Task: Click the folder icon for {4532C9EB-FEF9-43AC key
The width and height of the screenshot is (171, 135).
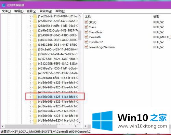Action: [x=35, y=64]
